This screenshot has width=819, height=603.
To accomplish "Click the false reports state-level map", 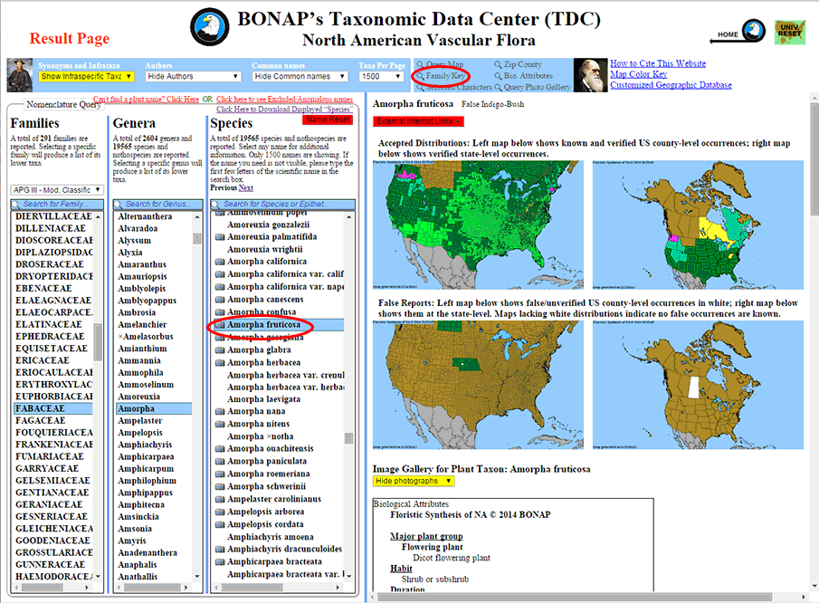I will coord(698,385).
